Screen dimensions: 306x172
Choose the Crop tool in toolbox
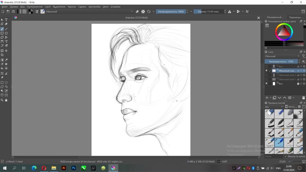(2, 55)
